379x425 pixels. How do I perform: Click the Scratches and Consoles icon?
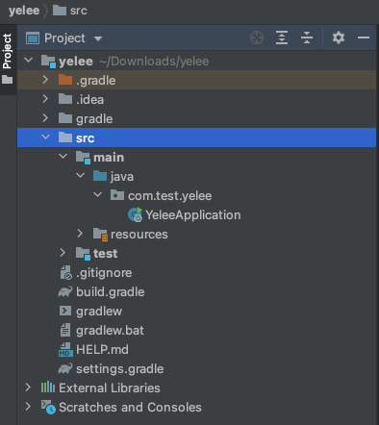(48, 407)
